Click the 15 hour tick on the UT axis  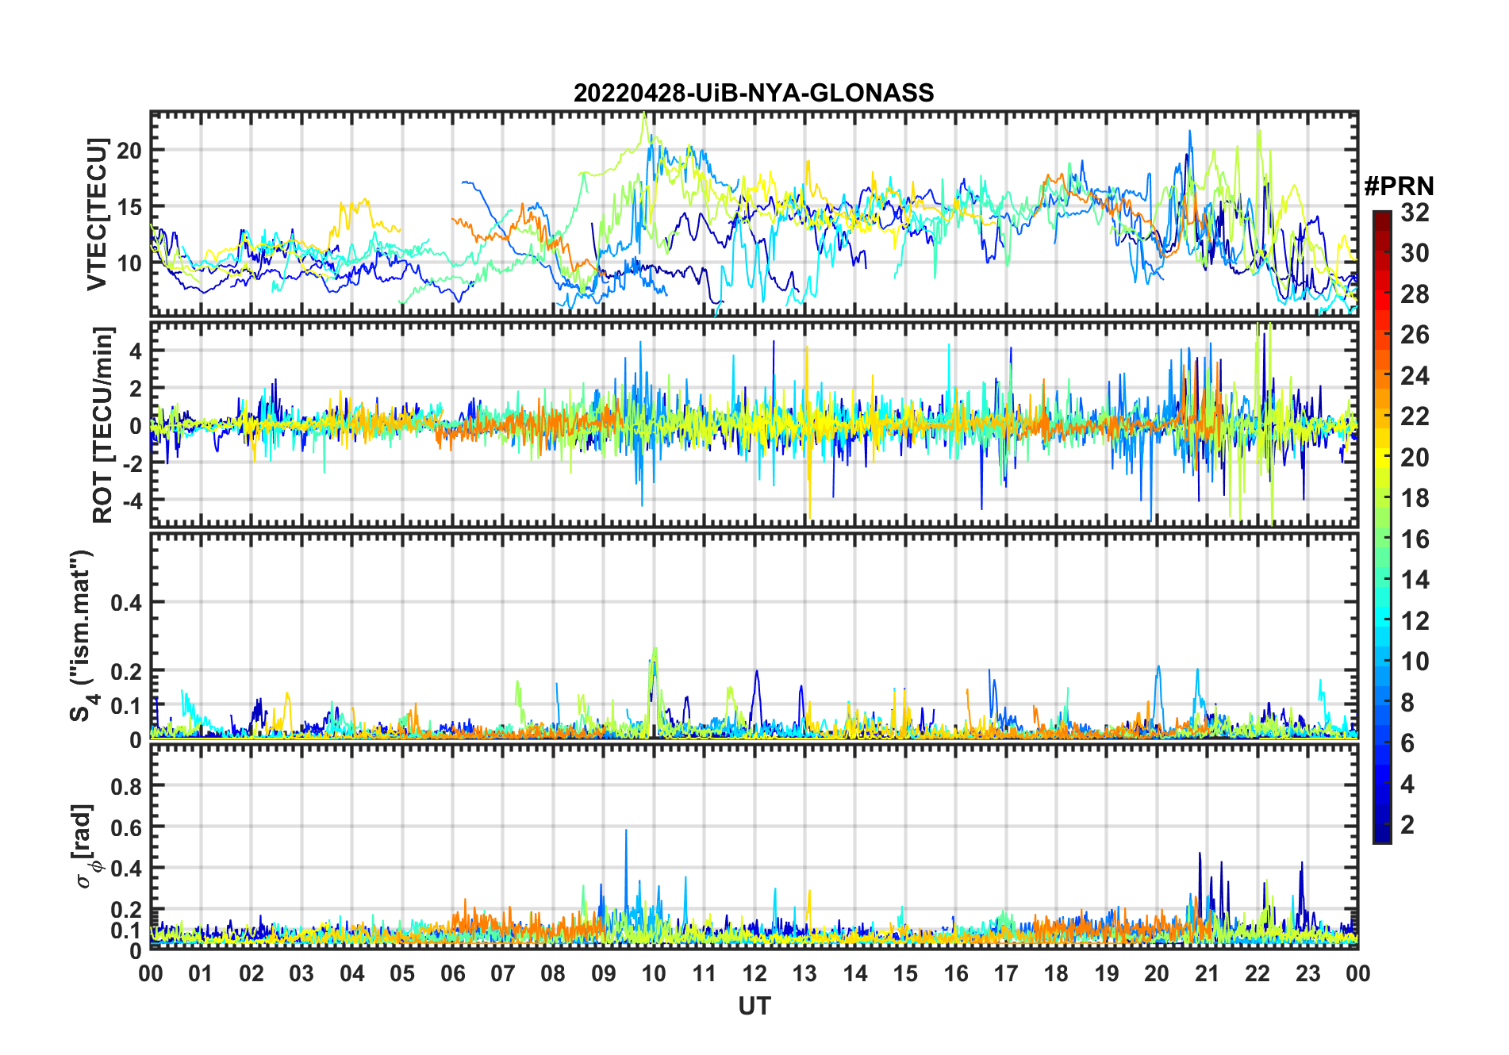pos(905,974)
